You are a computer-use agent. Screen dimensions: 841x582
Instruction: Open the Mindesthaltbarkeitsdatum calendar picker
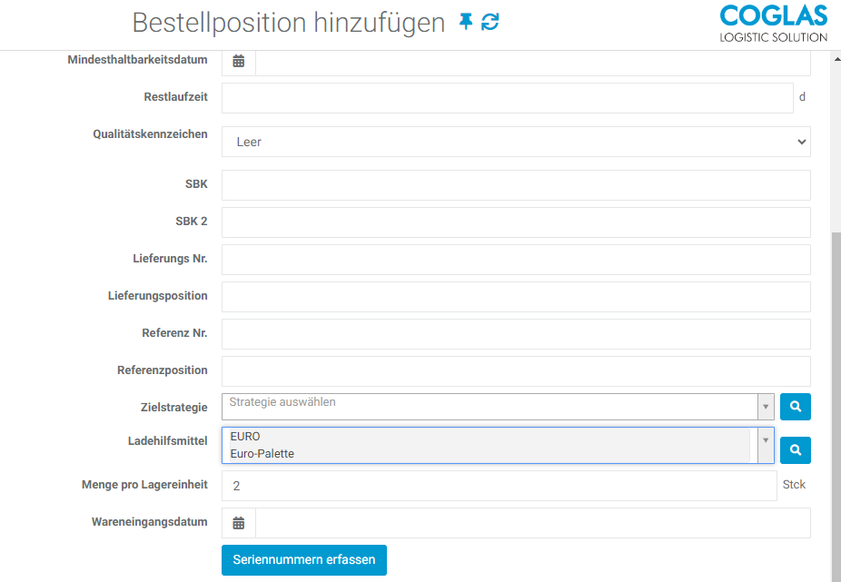point(239,61)
